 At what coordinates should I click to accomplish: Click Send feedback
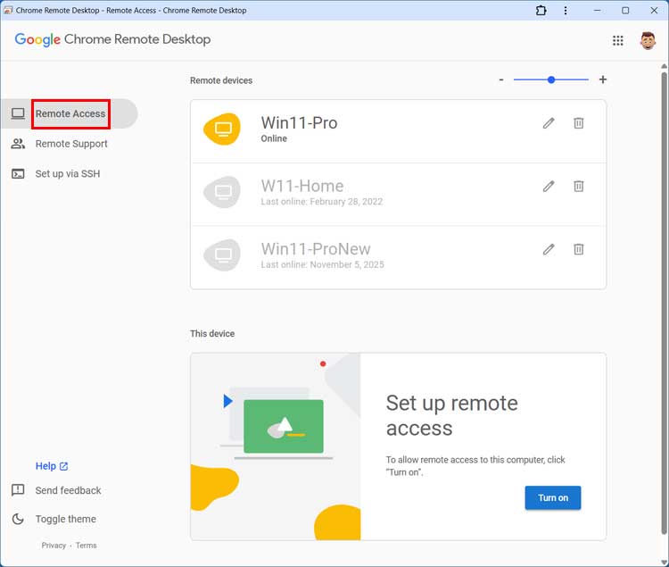click(x=69, y=490)
